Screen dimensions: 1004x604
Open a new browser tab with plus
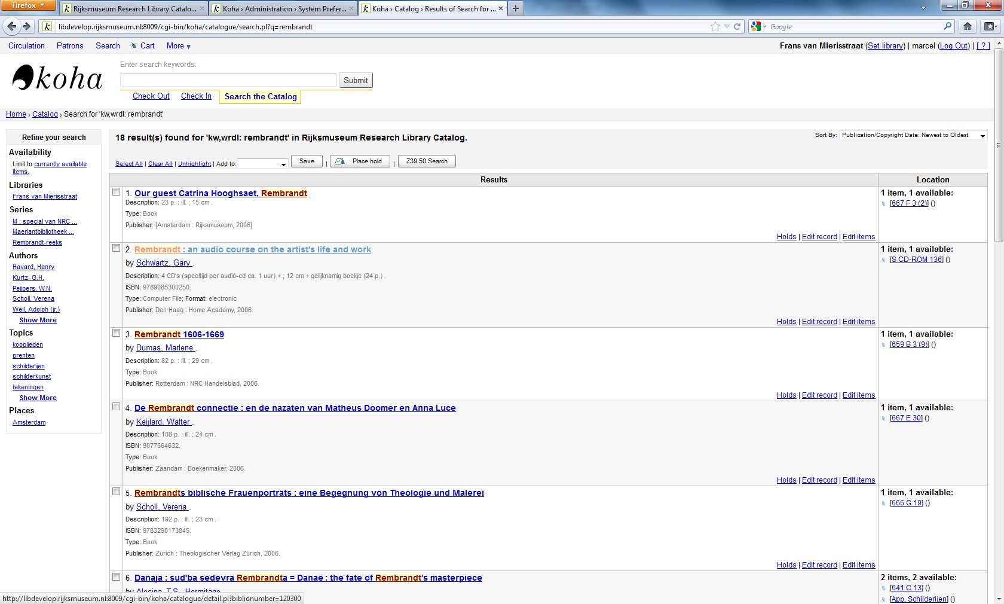point(515,8)
